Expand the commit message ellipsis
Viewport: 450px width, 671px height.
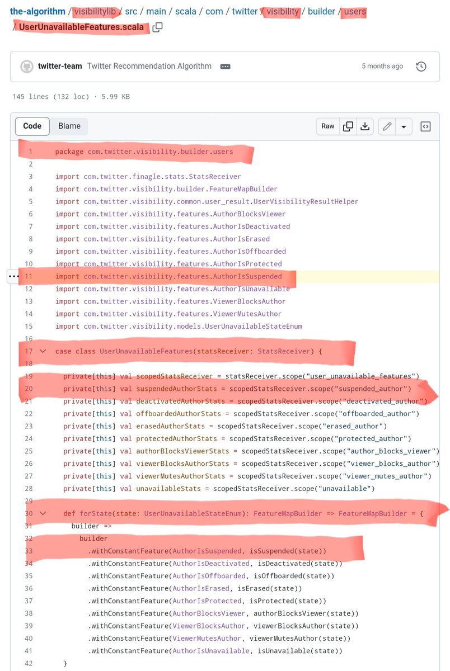coord(225,66)
